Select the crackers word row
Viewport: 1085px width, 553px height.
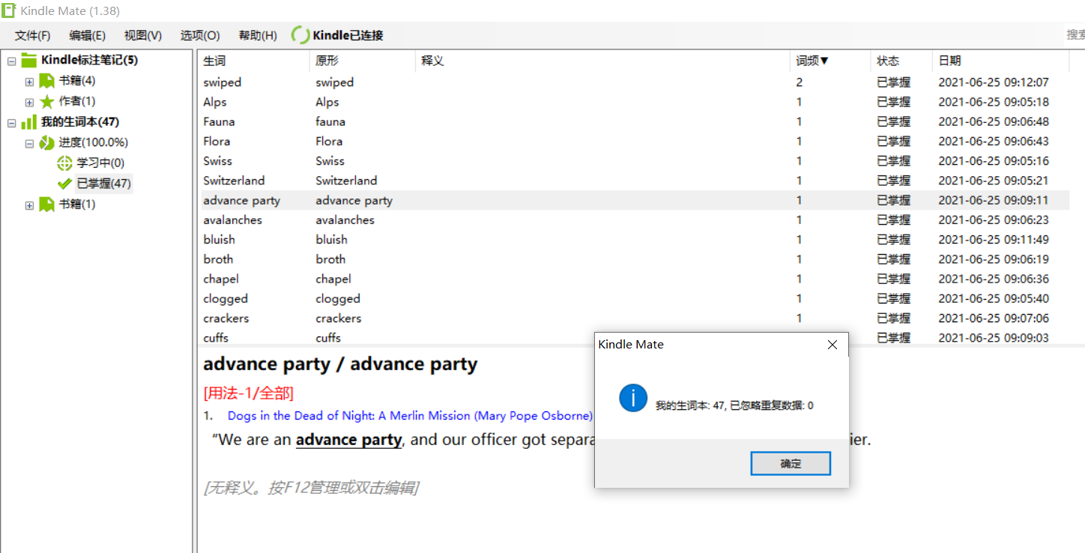634,318
